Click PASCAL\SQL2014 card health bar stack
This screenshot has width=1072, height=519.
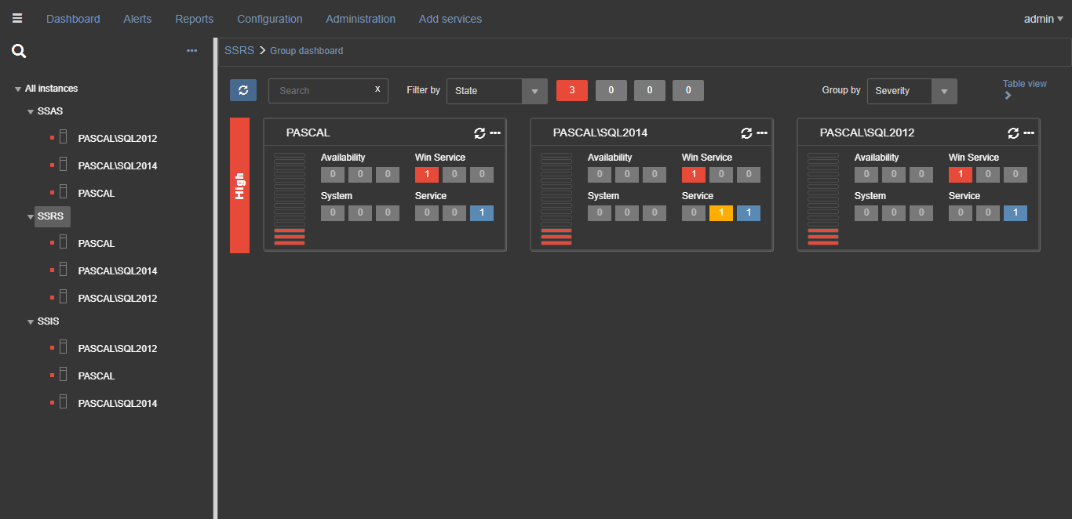556,199
